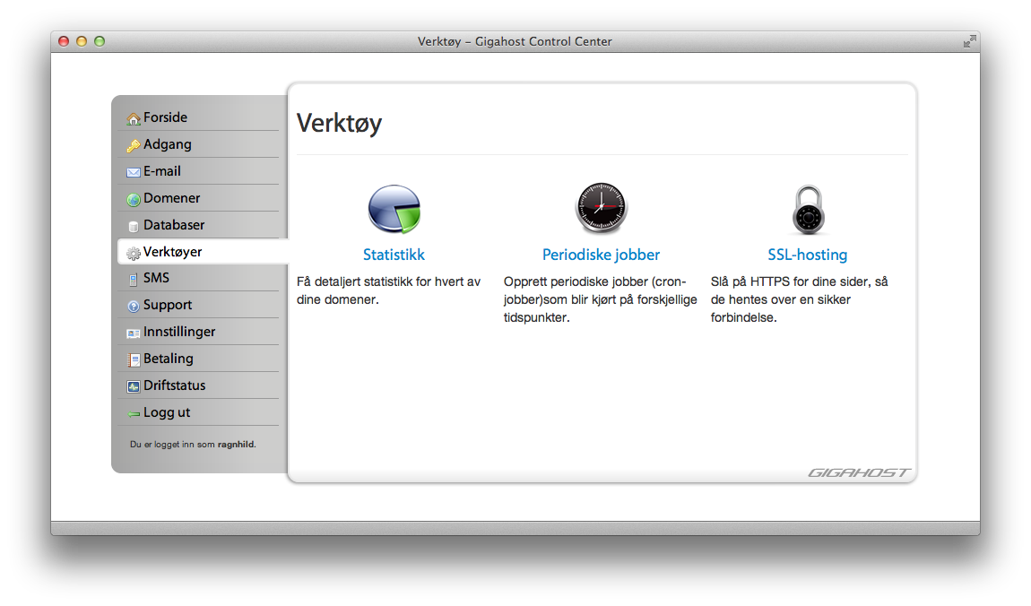Click the pie chart Statistikk icon
Viewport: 1031px width, 606px height.
394,210
